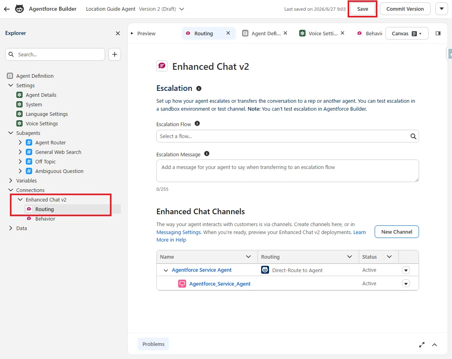
Task: Open the Messaging Settings link
Action: (x=179, y=232)
